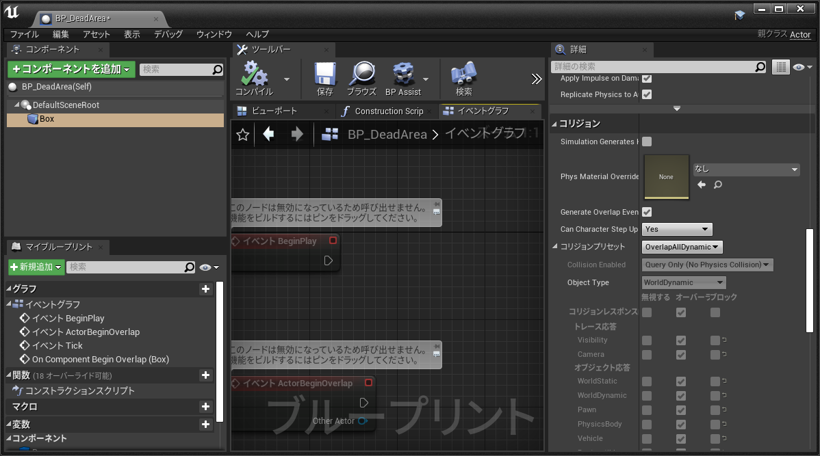Expand toolbar overflow double-arrow

pyautogui.click(x=537, y=79)
